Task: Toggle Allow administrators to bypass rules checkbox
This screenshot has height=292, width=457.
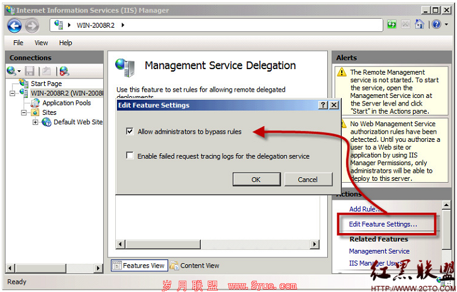Action: (x=130, y=131)
